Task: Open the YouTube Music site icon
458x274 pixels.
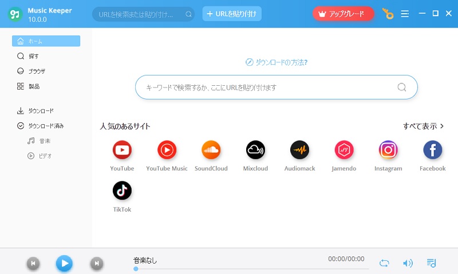Action: [167, 150]
